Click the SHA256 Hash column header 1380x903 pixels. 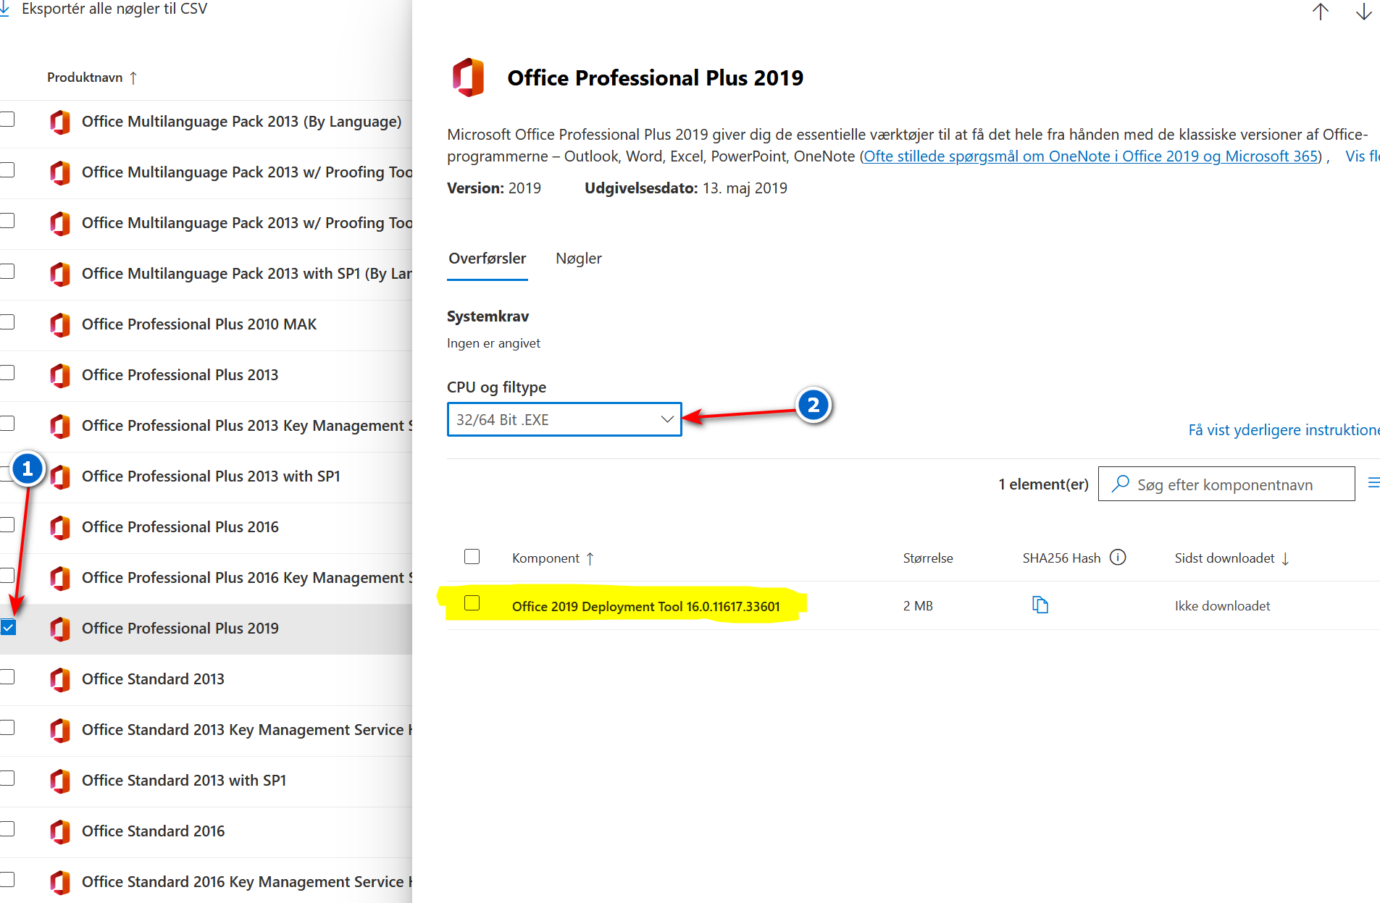[1061, 558]
